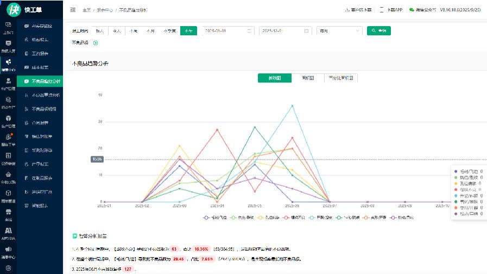Select the 今天 time range tab
This screenshot has width=487, height=274.
click(x=117, y=31)
